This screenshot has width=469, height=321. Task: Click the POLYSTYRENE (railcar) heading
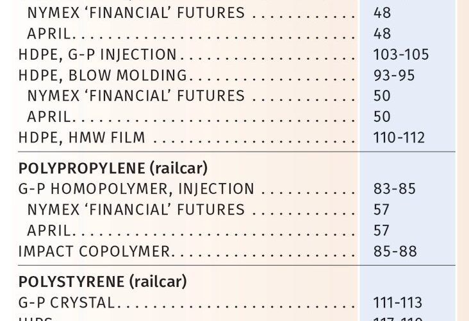(103, 282)
